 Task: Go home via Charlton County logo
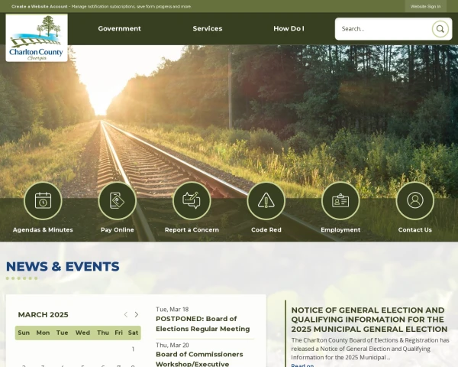pos(37,37)
